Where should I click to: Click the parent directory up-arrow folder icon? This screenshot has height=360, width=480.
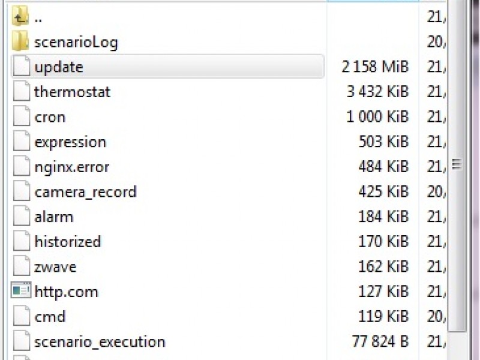20,17
